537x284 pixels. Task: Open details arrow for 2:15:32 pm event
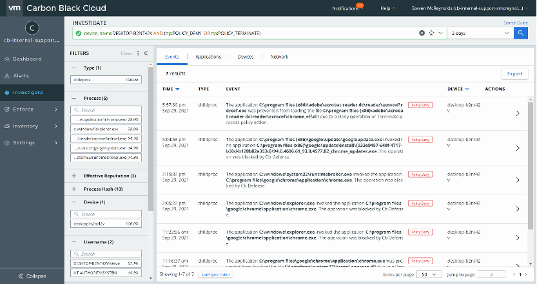tap(518, 180)
